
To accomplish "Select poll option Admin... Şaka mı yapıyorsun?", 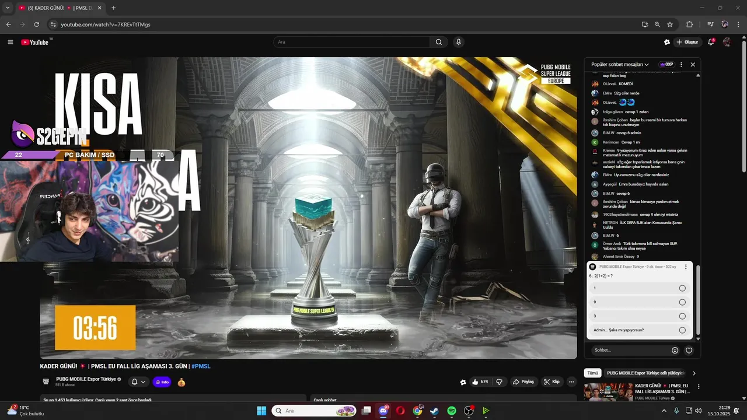I will click(639, 330).
